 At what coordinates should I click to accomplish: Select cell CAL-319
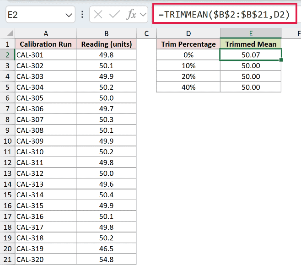coord(46,249)
